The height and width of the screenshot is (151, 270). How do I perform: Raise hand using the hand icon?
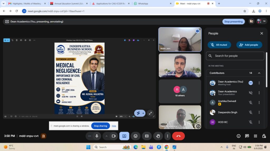158,136
